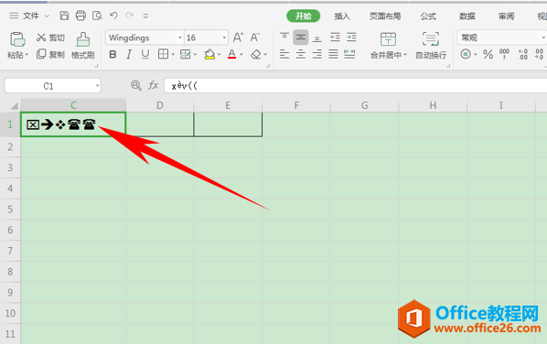
Task: Decrease decimal places icon
Action: [539, 54]
